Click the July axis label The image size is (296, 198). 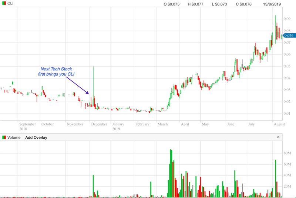[251, 124]
